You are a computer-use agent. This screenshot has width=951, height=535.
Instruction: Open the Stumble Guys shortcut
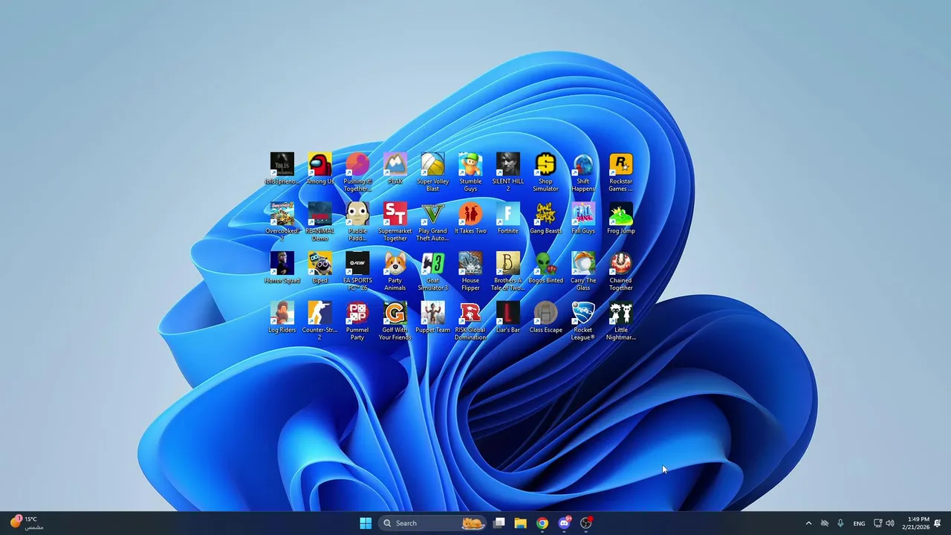tap(470, 172)
